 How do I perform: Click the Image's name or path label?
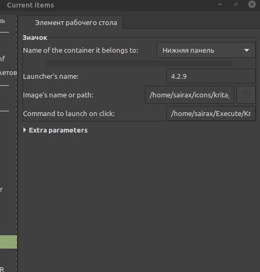click(x=58, y=95)
